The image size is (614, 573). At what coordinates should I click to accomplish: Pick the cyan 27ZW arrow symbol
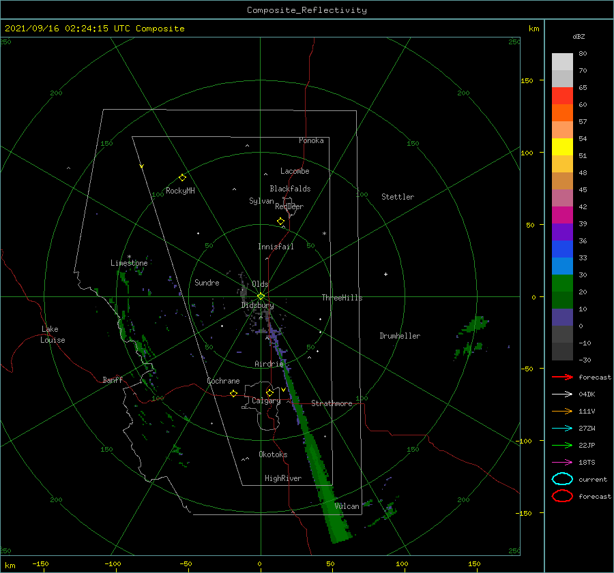[562, 429]
